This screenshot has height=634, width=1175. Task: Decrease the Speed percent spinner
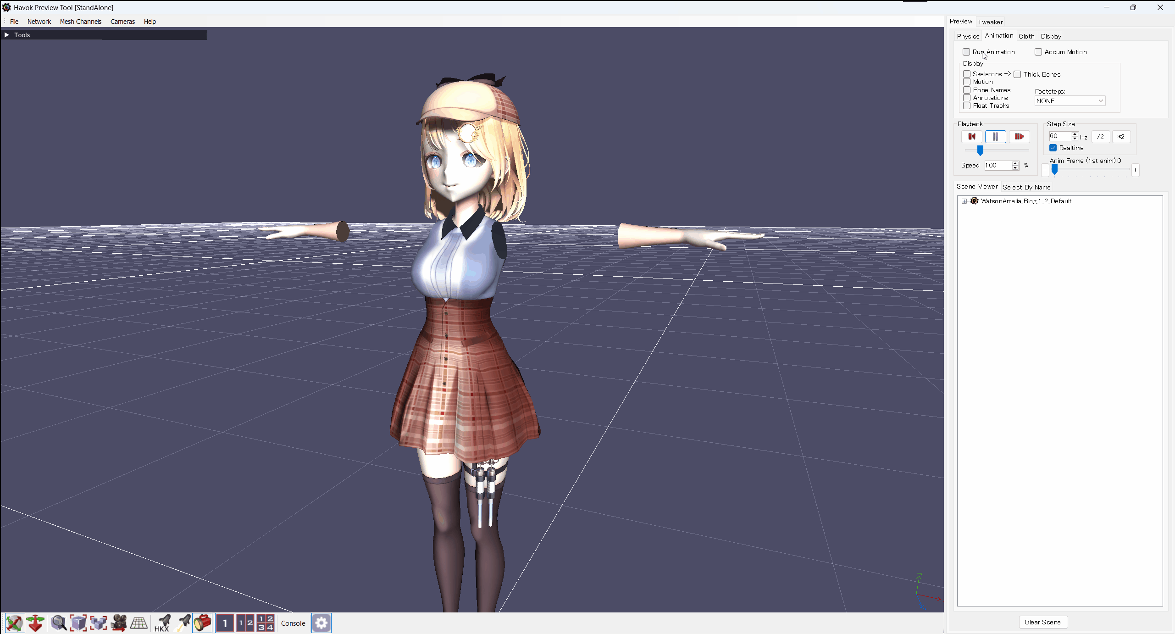tap(1015, 168)
